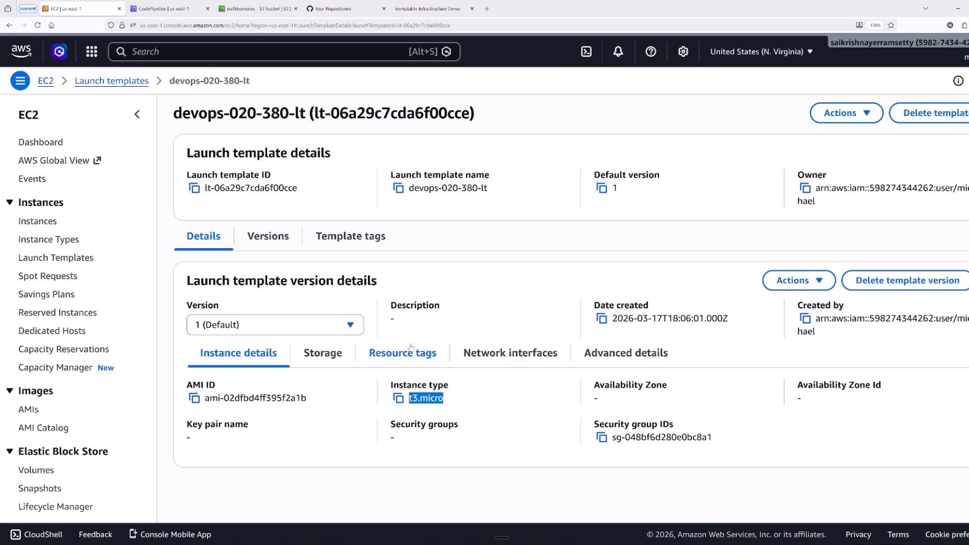This screenshot has width=969, height=545.
Task: Copy the Created by ARN
Action: point(805,318)
